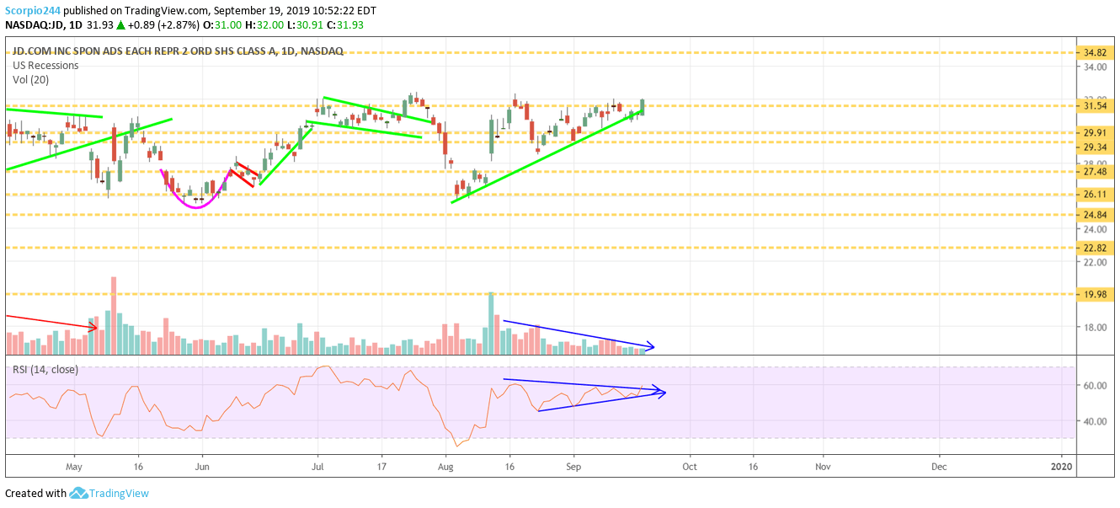This screenshot has height=508, width=1120.
Task: Click the +0.89 (+2.87%) change text
Action: click(163, 25)
